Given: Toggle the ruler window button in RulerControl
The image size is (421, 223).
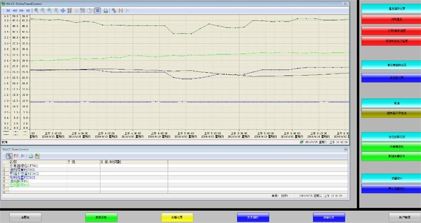Looking at the screenshot, I should coord(9,156).
